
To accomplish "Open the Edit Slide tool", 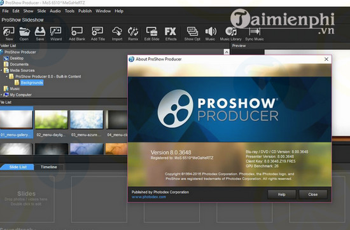I will click(151, 34).
